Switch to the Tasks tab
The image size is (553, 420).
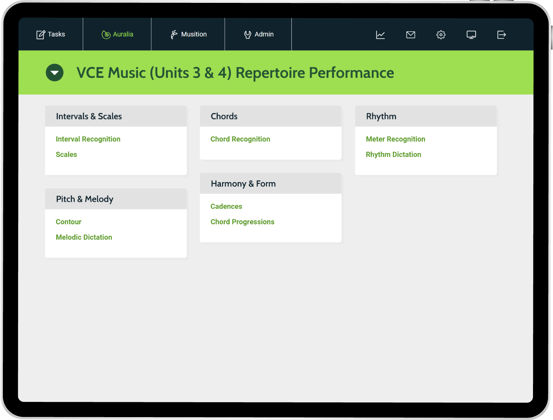point(51,34)
